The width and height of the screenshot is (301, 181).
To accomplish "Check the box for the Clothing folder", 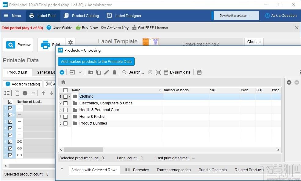I will pyautogui.click(x=65, y=96).
